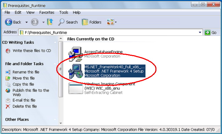
Task: Expand the address bar dropdown
Action: click(200, 32)
